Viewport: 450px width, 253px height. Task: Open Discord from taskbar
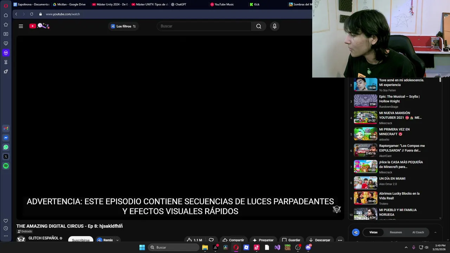(x=308, y=247)
